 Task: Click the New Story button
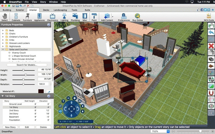(x=10, y=127)
